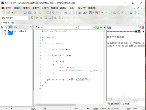Compile the current file icon
Viewport: 146px width, 110px height.
tap(46, 18)
